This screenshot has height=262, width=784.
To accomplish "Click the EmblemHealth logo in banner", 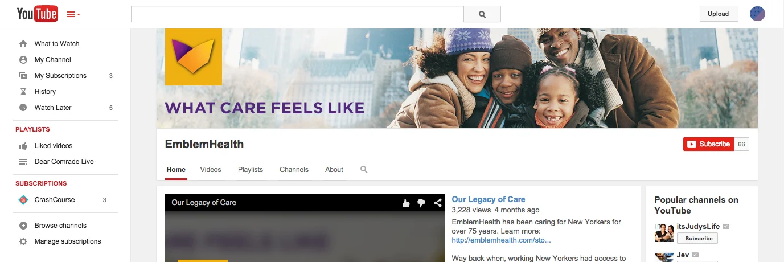I will click(194, 56).
